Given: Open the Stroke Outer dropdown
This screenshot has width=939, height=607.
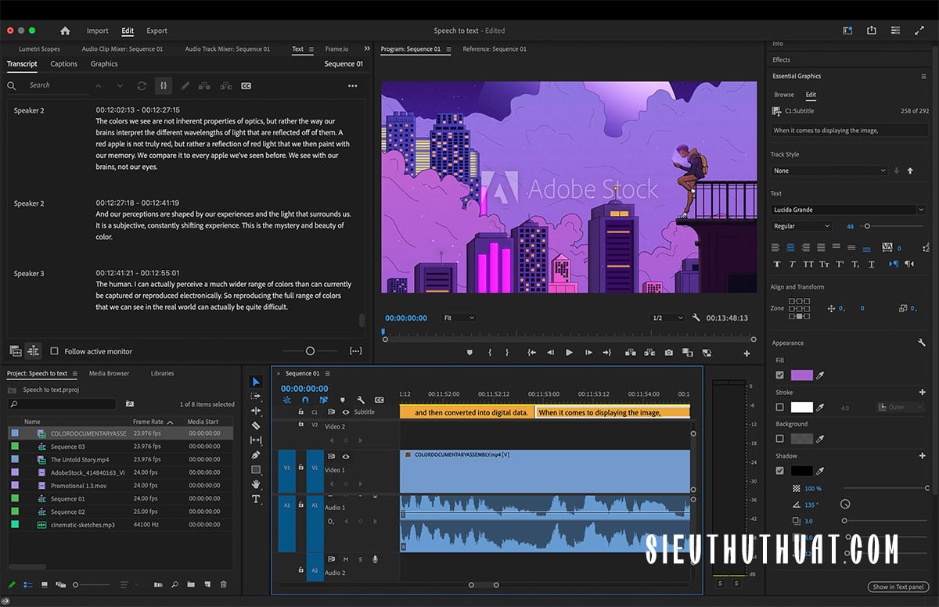Looking at the screenshot, I should (901, 407).
